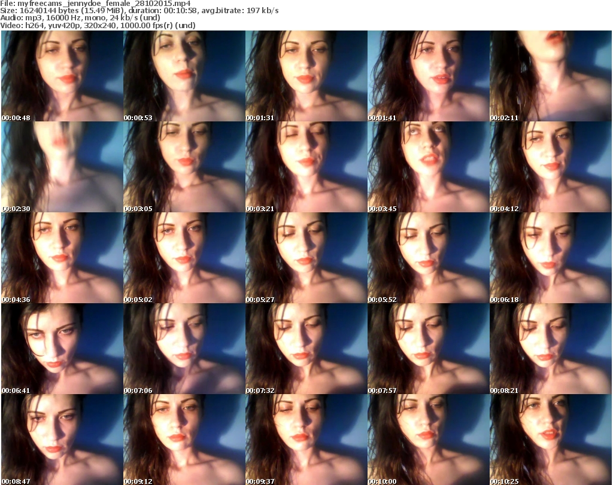Select the thumbnail stamped 00:02:11
Screen dimensions: 613x485
click(x=551, y=76)
